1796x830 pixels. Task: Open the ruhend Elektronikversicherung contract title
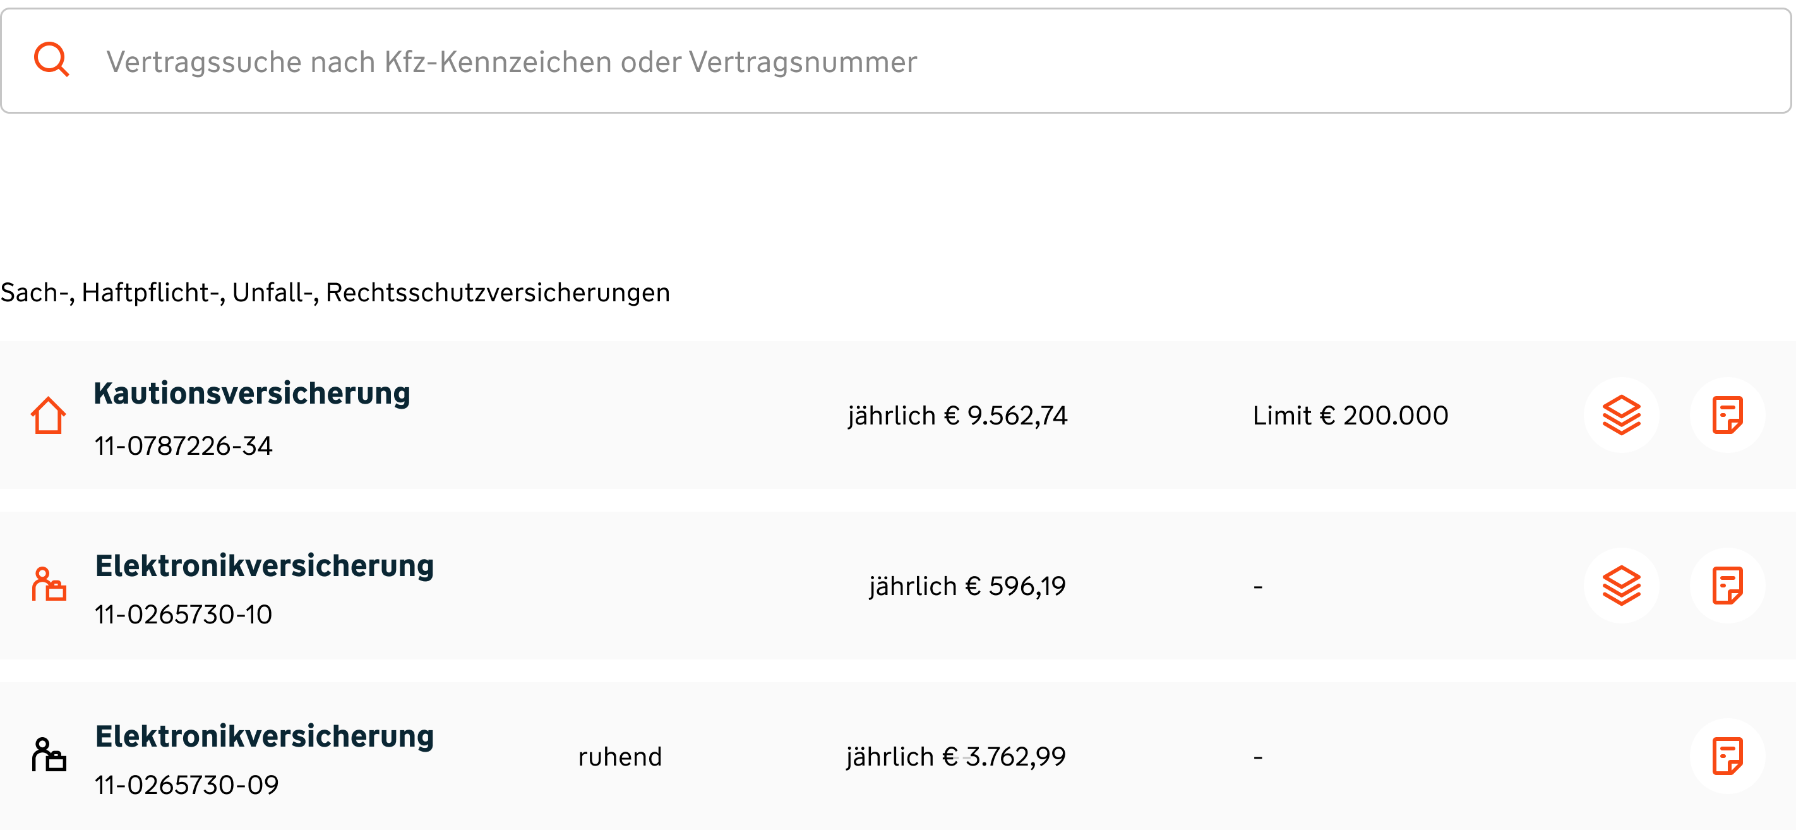[264, 736]
